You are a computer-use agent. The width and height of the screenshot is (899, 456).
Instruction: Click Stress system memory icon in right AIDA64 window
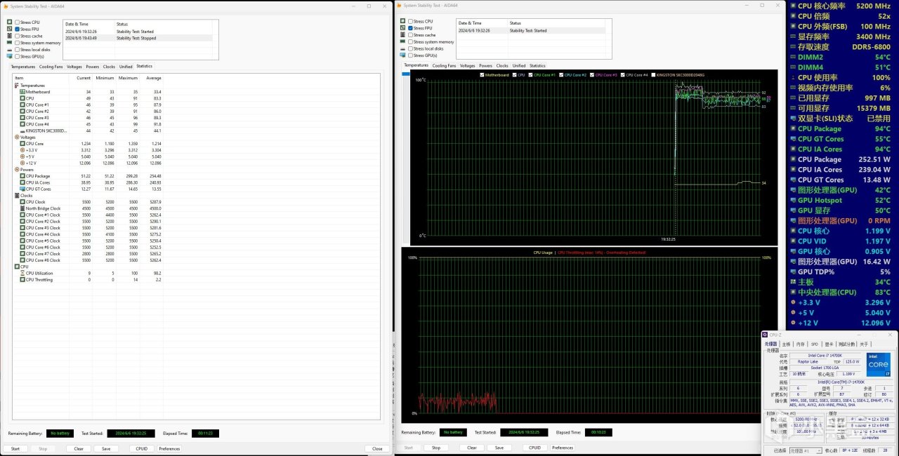(403, 41)
